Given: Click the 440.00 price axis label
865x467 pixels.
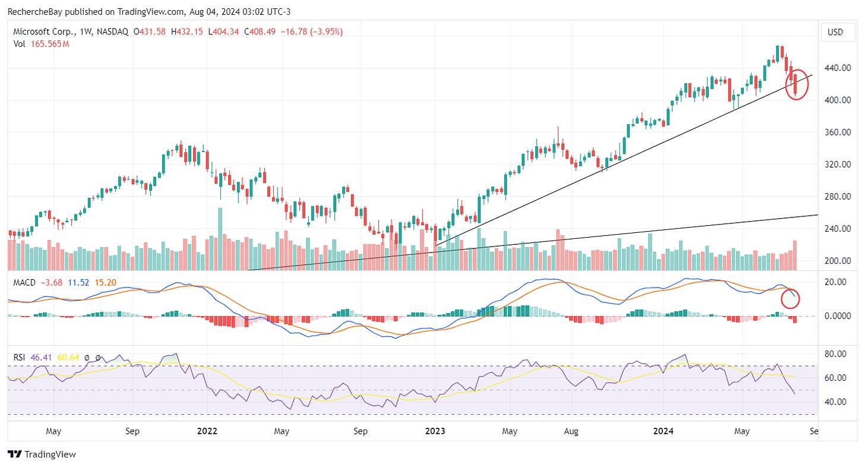Looking at the screenshot, I should (x=838, y=68).
